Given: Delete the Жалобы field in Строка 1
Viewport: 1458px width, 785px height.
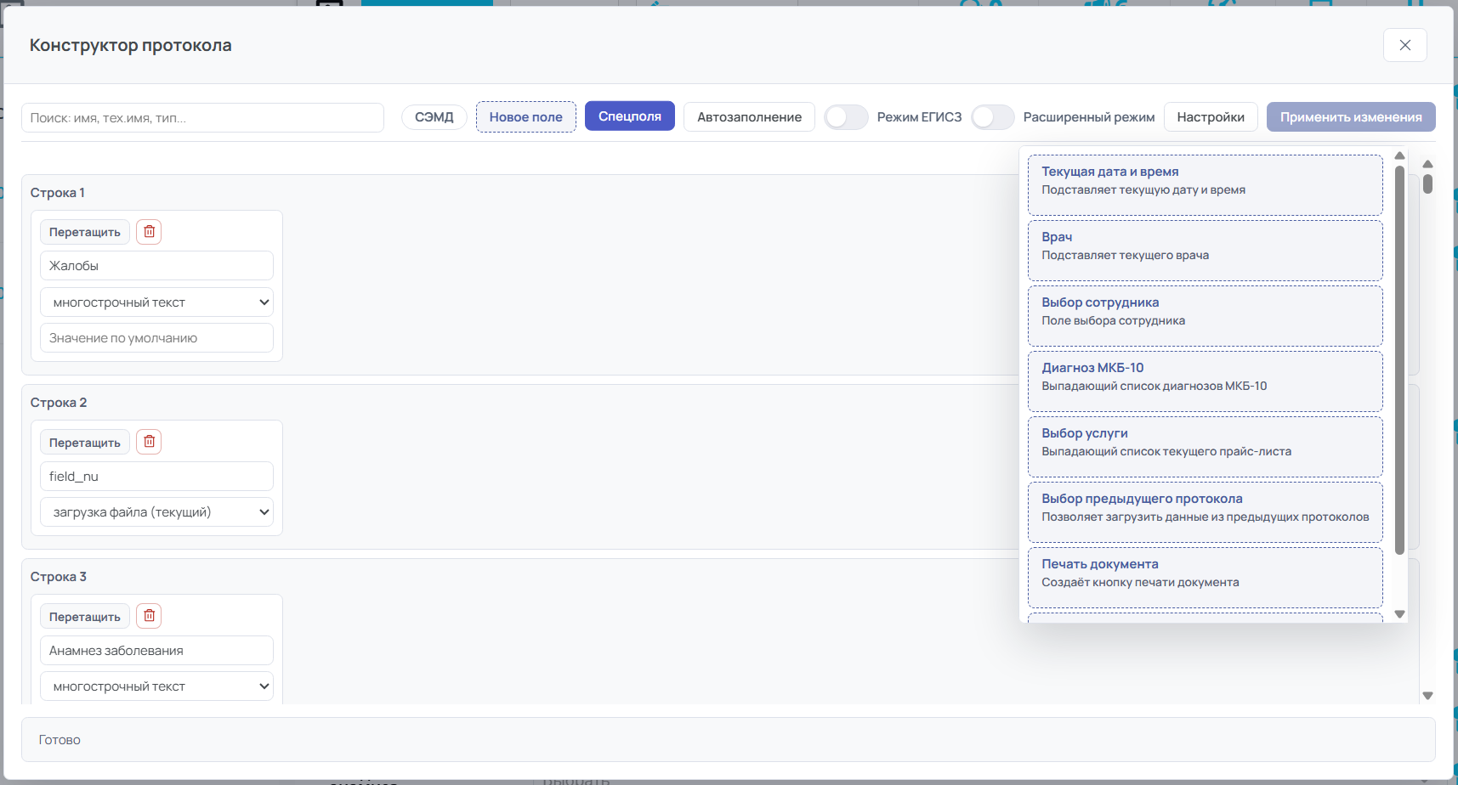Looking at the screenshot, I should click(149, 232).
